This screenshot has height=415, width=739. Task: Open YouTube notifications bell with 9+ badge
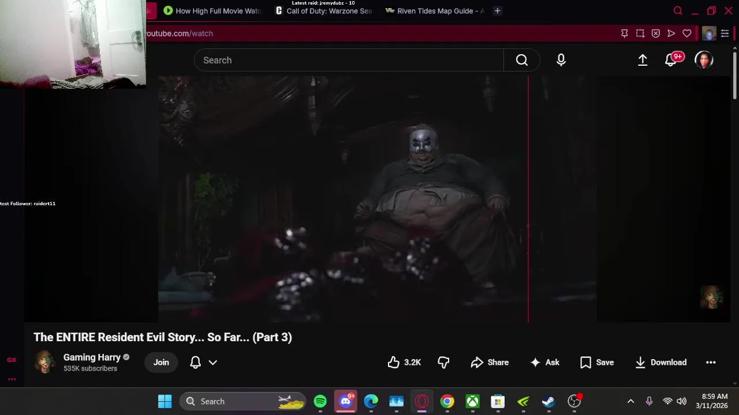click(671, 59)
